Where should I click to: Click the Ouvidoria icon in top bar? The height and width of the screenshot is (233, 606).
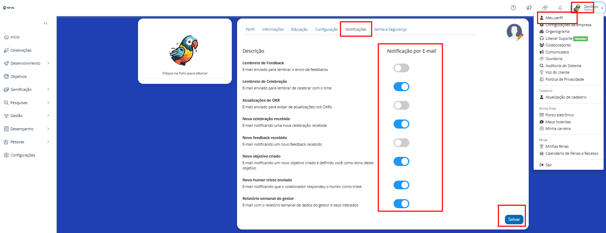tap(545, 8)
